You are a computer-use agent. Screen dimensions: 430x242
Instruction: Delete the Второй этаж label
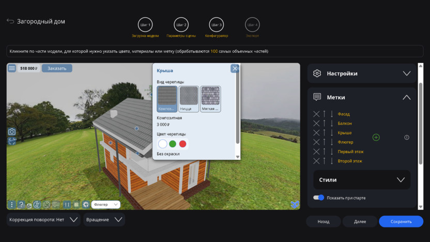point(316,161)
